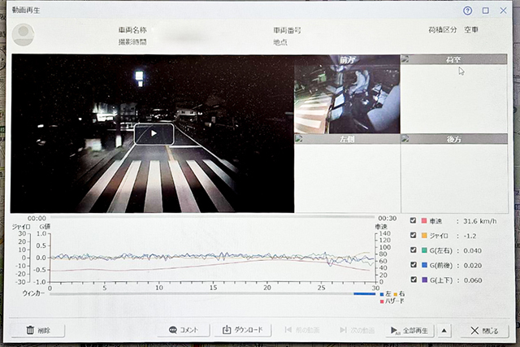Viewport: 520px width, 347px height.
Task: Select the 左側 camera panel
Action: pos(347,175)
